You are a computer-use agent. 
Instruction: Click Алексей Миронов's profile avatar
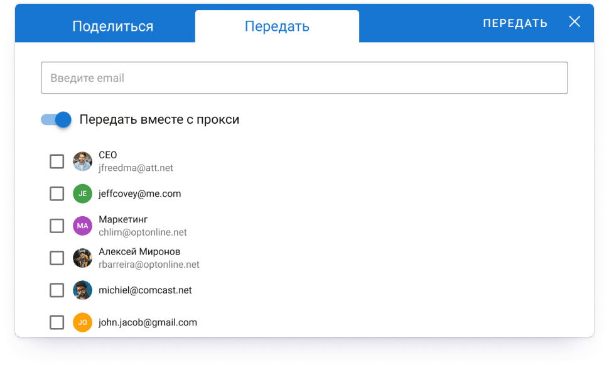click(82, 258)
